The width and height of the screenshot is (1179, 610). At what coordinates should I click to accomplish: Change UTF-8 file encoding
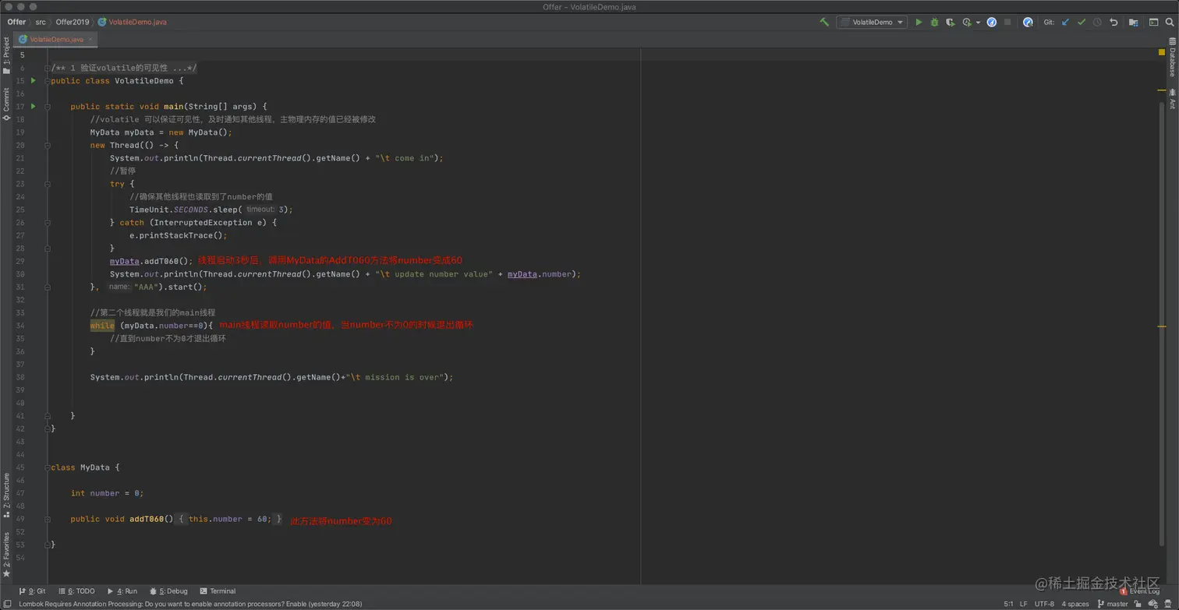pos(1044,604)
